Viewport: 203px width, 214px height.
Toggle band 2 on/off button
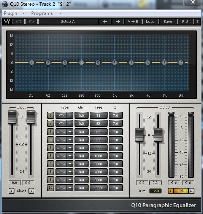51,123
